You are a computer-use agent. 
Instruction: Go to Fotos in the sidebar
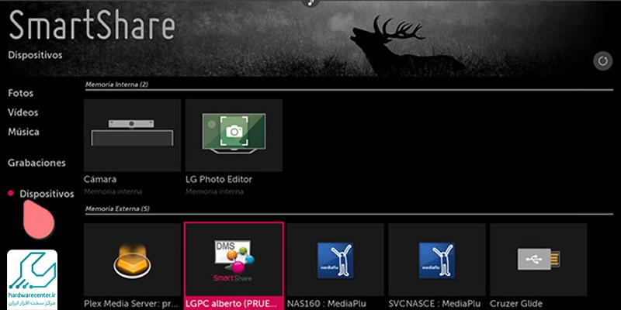coord(21,93)
